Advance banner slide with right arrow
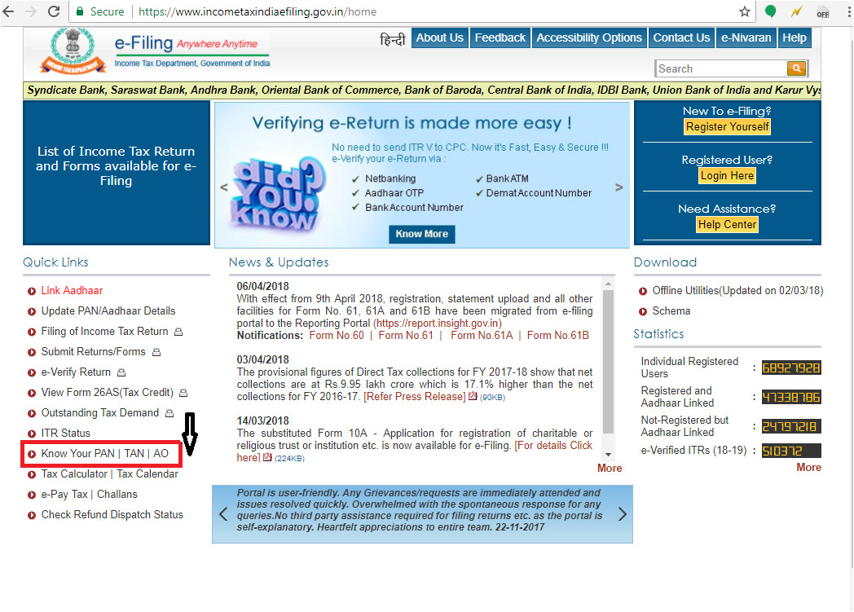This screenshot has height=612, width=854. (618, 187)
